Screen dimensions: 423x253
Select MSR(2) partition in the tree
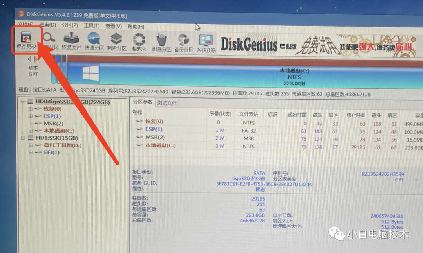coord(53,124)
